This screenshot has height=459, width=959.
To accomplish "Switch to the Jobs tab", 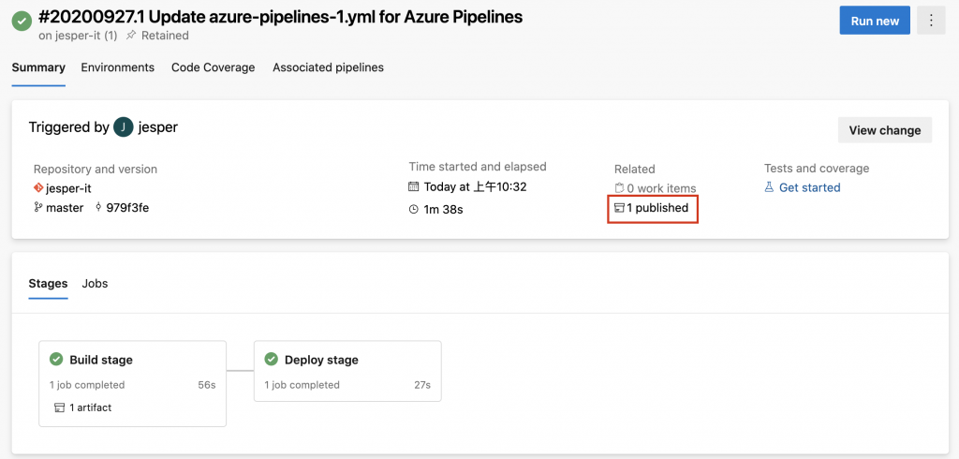I will pos(95,283).
